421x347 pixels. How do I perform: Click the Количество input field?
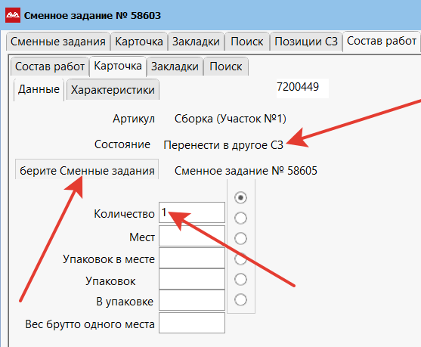tap(192, 212)
